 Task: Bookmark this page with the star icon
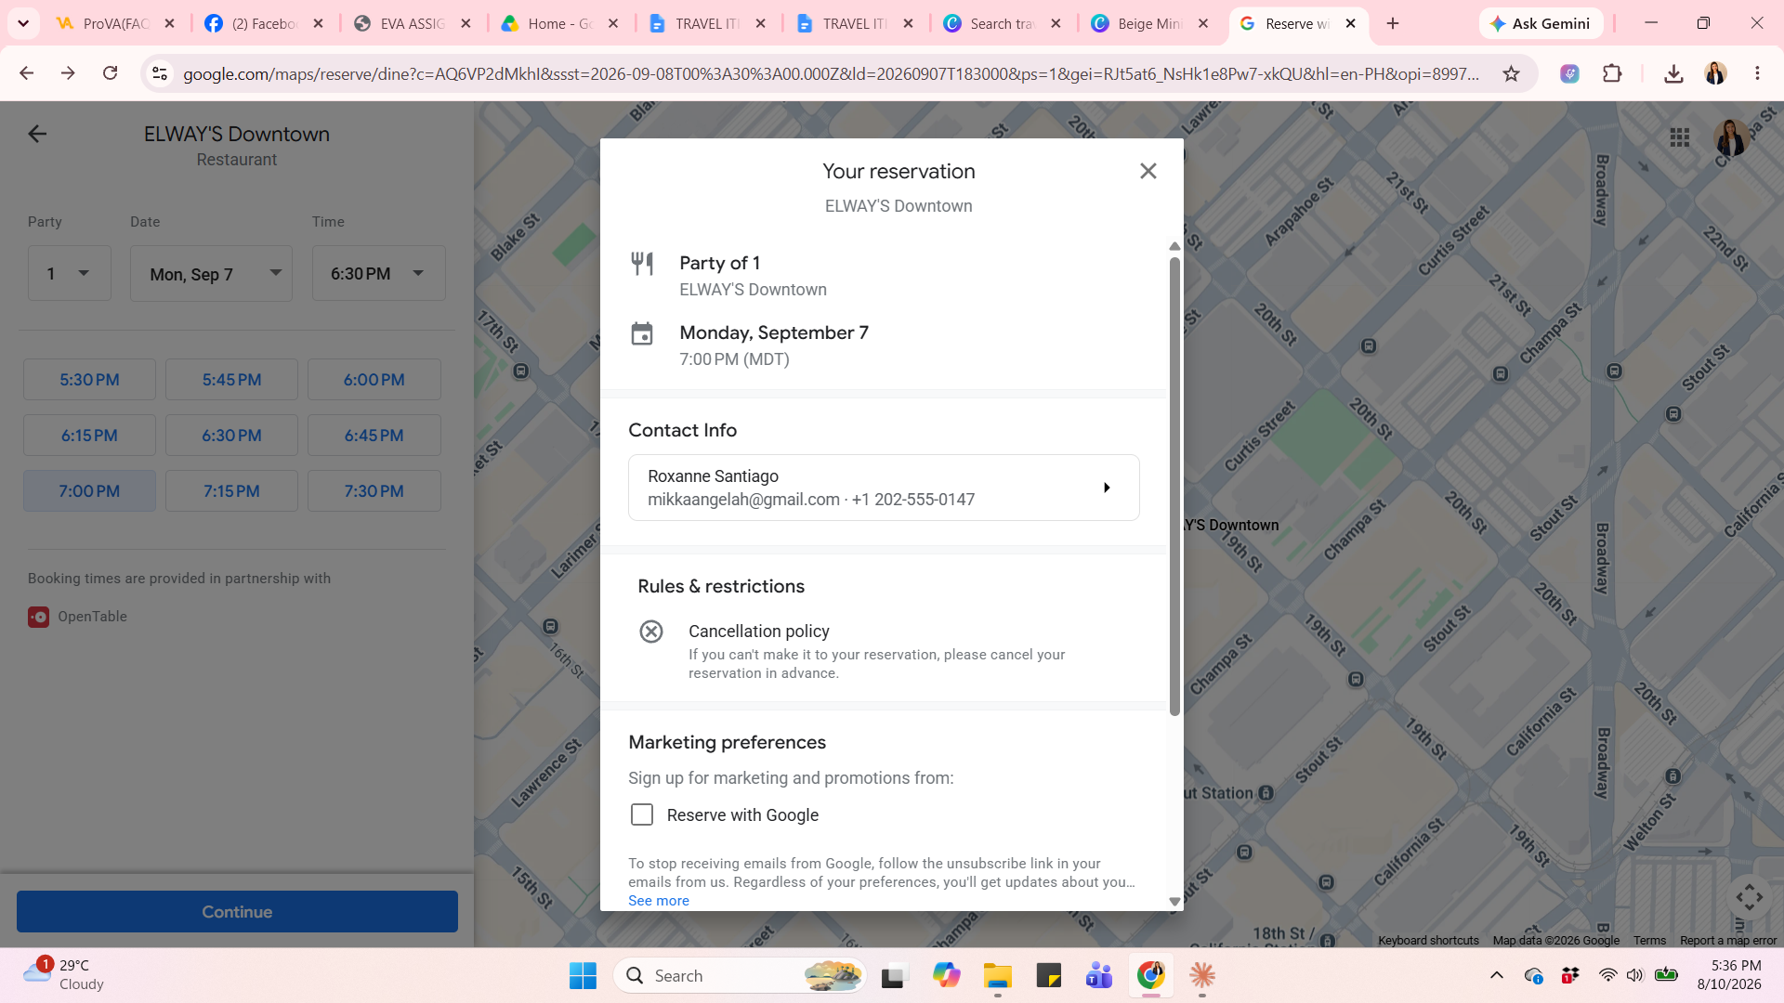(1512, 73)
